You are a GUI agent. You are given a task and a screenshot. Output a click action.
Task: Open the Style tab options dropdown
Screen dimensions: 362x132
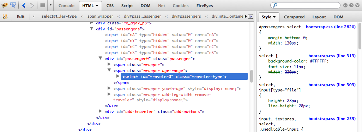click(x=274, y=17)
